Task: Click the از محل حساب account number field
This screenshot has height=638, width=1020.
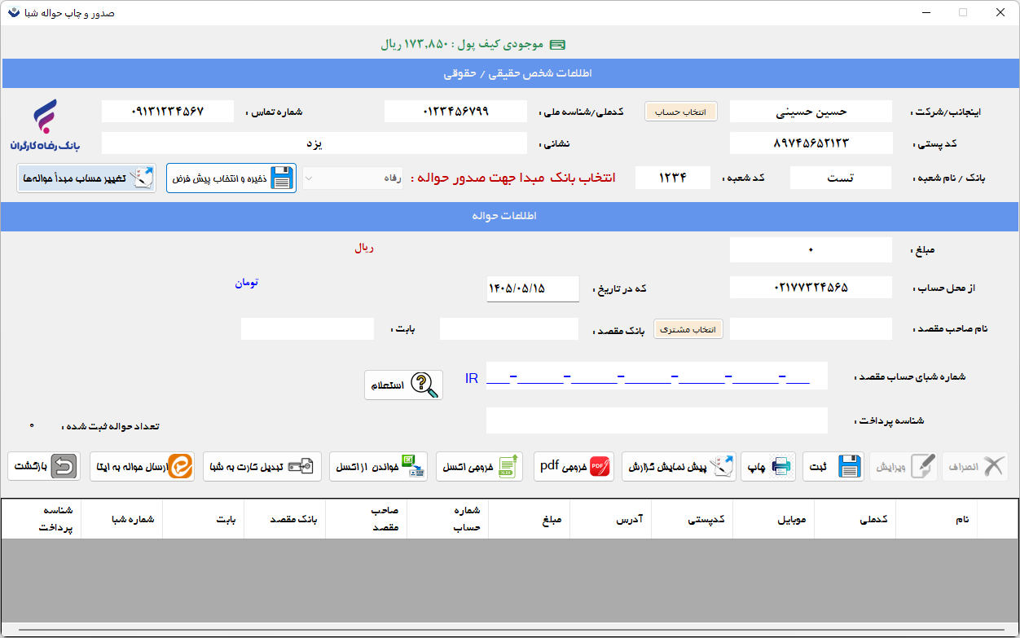Action: pos(811,288)
